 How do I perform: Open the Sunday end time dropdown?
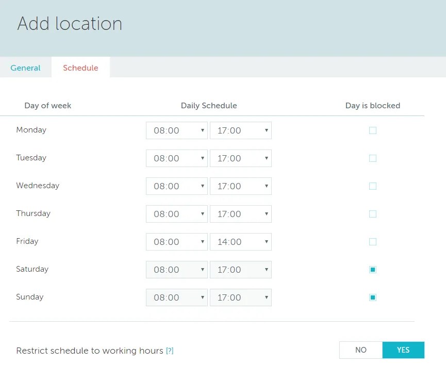(x=240, y=297)
